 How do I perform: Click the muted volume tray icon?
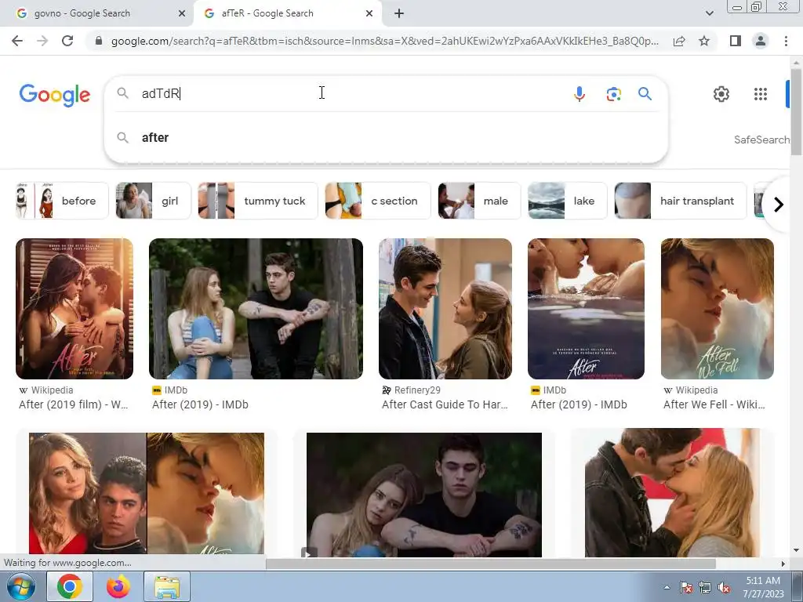click(x=724, y=588)
